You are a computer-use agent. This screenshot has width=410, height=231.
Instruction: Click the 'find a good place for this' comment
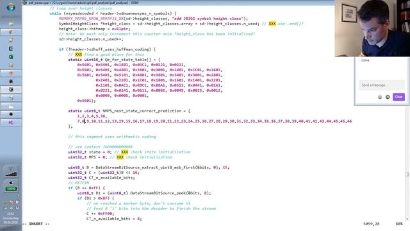coord(114,55)
